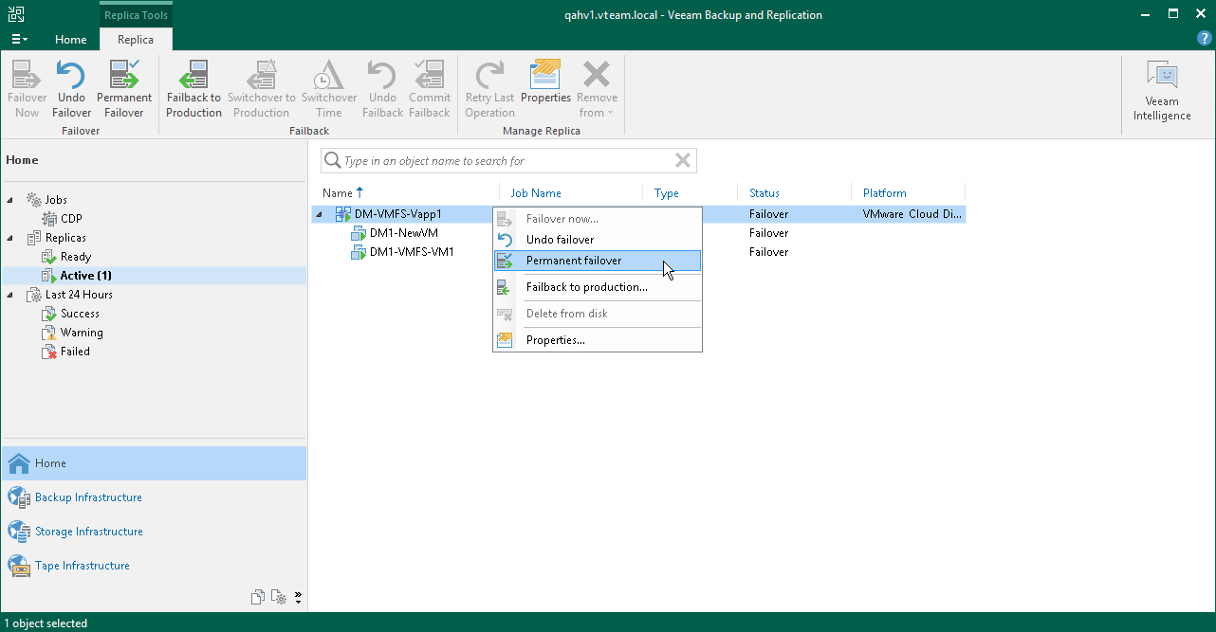Open main hamburger menu dropdown
Image resolution: width=1216 pixels, height=632 pixels.
(x=19, y=40)
